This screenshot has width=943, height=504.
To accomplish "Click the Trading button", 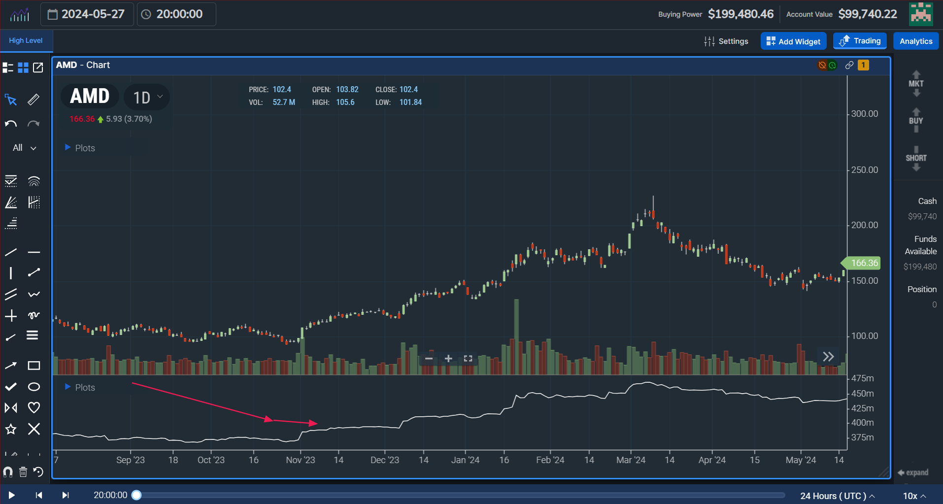I will 859,41.
